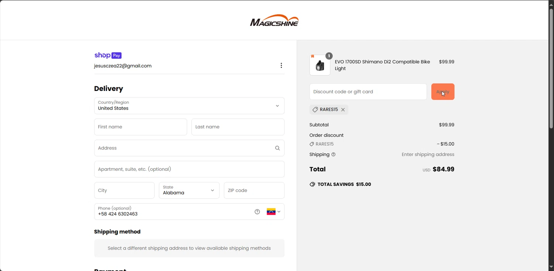The image size is (554, 271).
Task: Remove the RARES15 discount code tag
Action: click(343, 110)
